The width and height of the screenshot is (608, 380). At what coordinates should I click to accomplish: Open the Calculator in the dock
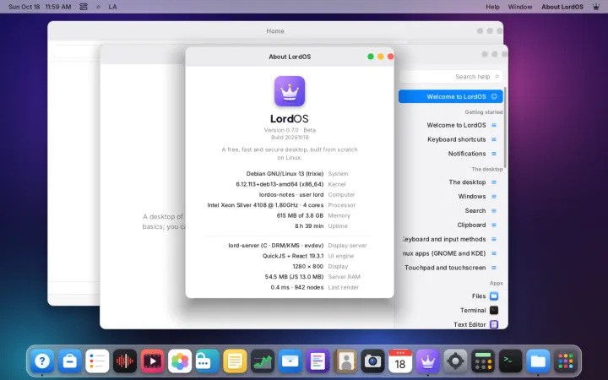coord(483,361)
